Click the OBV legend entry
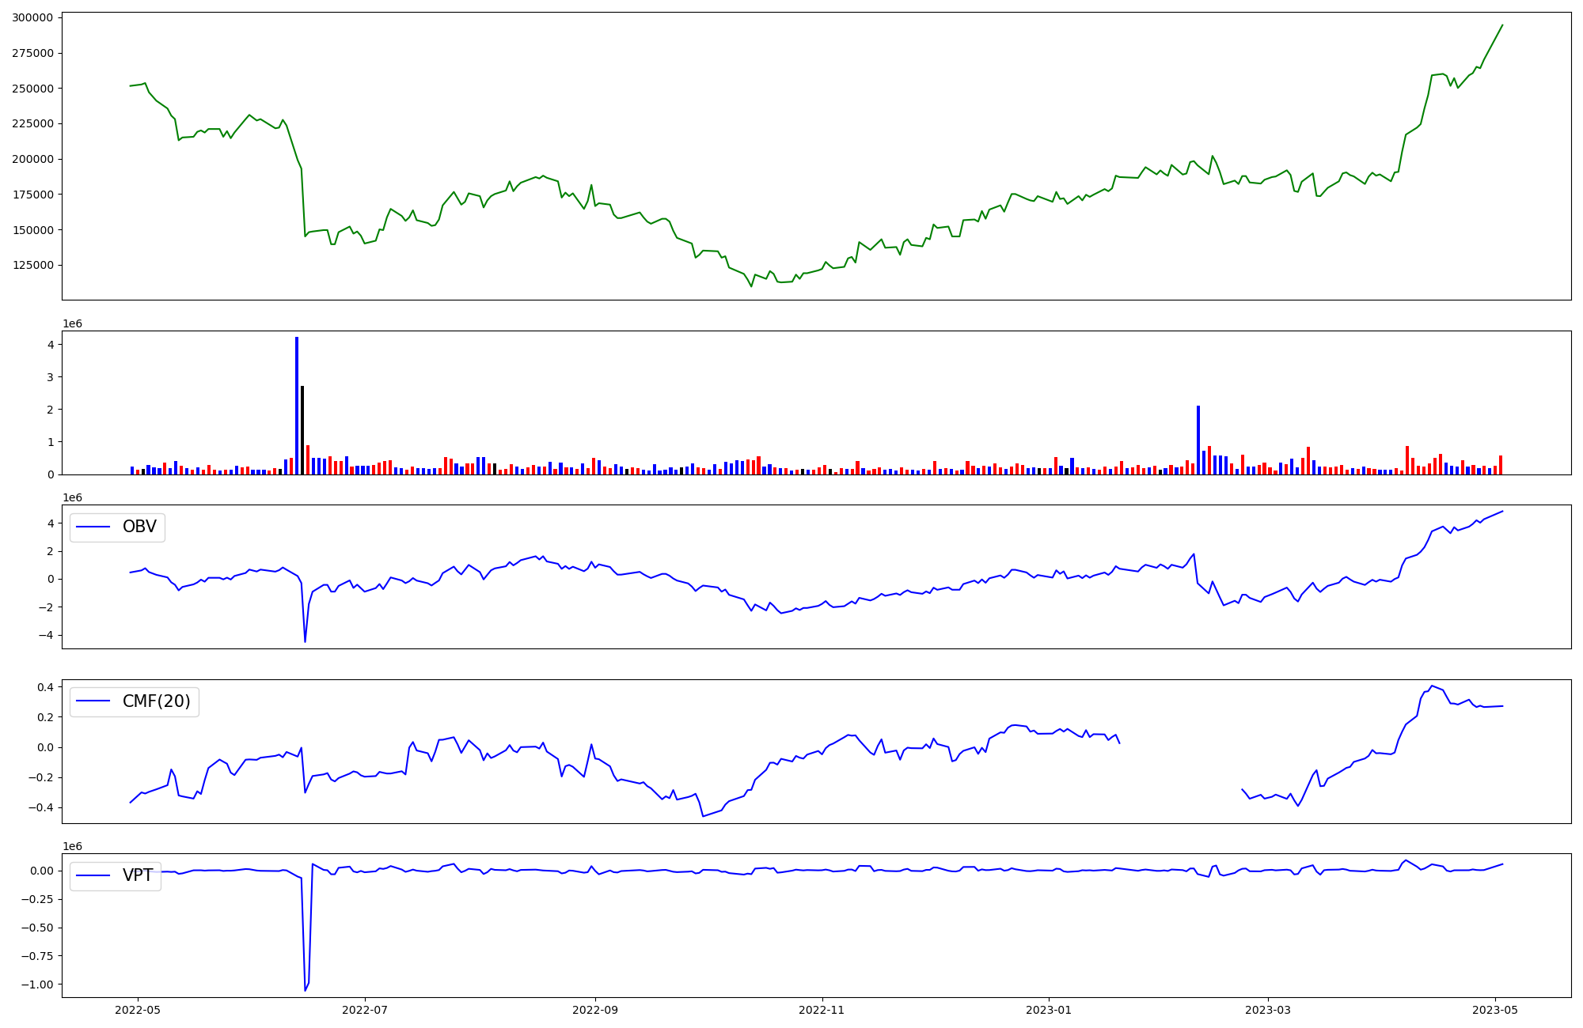This screenshot has width=1583, height=1028. tap(119, 527)
